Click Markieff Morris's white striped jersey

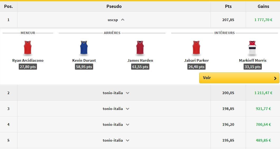252,48
